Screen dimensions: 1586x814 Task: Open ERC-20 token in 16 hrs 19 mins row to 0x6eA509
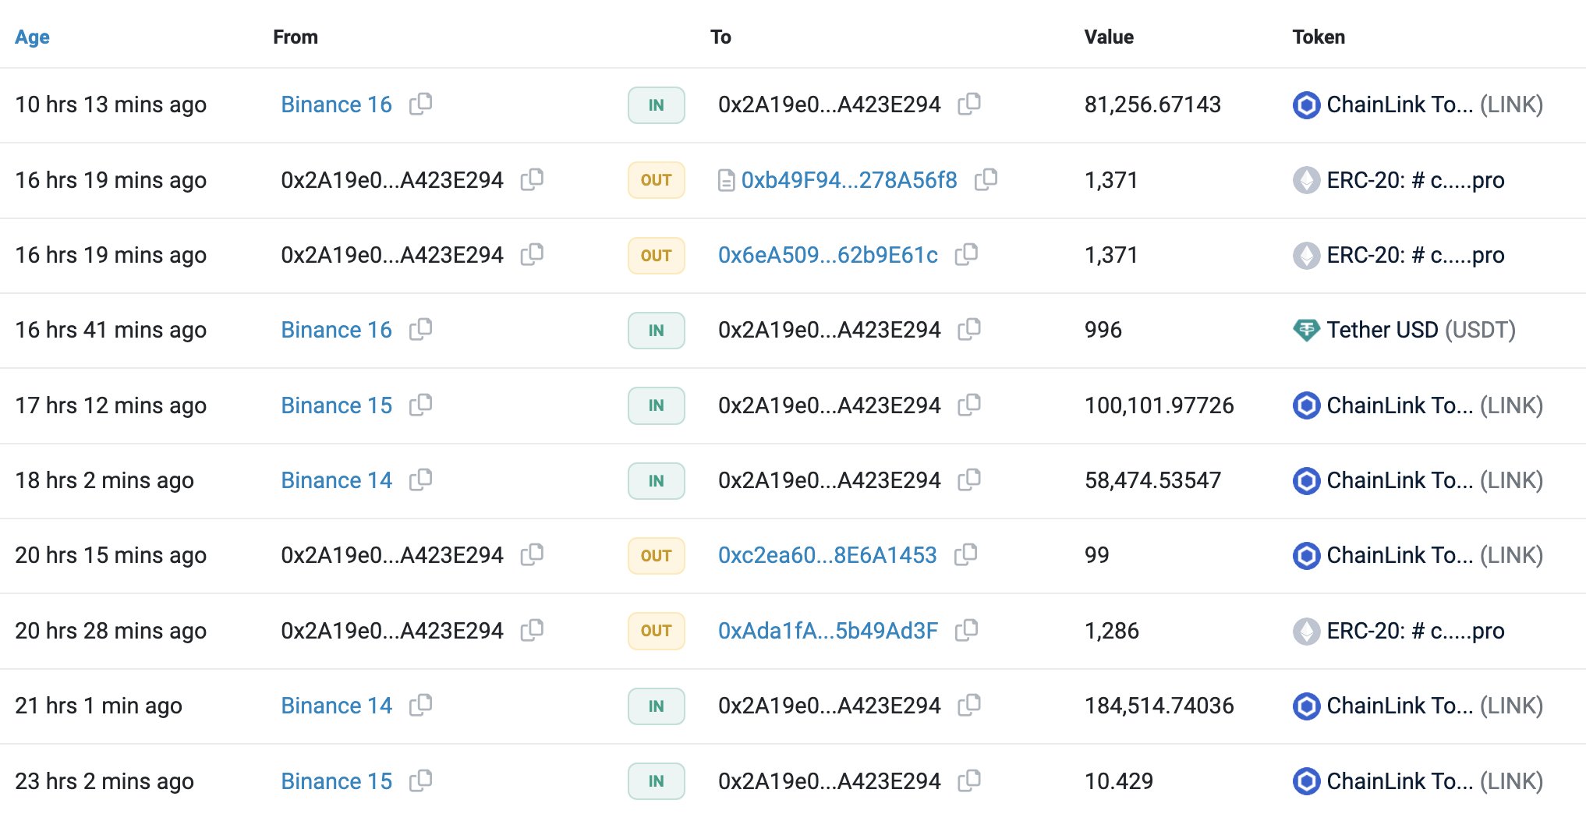coord(1415,255)
